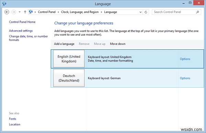Click the window title bar language icon

pos(4,4)
